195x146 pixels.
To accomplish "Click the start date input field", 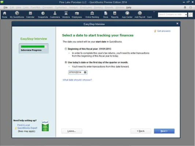I will coord(78,72).
